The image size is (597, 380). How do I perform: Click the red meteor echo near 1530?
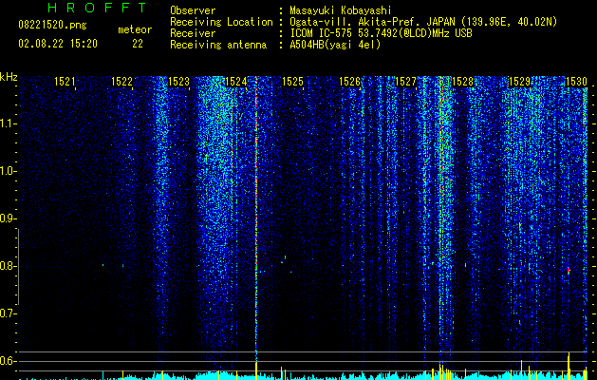[x=569, y=270]
